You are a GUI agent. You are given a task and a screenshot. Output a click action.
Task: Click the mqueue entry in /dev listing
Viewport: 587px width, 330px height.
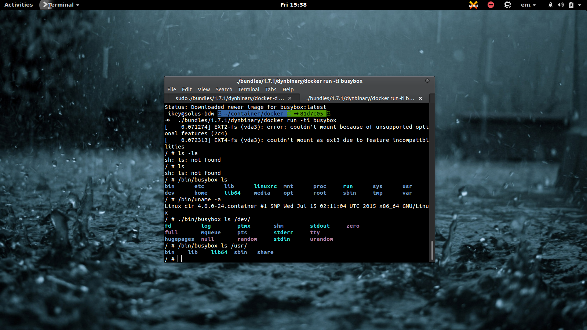pos(211,232)
